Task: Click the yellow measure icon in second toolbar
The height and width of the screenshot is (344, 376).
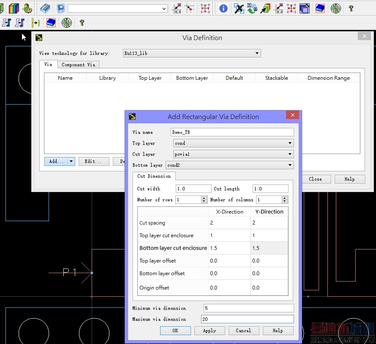Action: [x=35, y=23]
